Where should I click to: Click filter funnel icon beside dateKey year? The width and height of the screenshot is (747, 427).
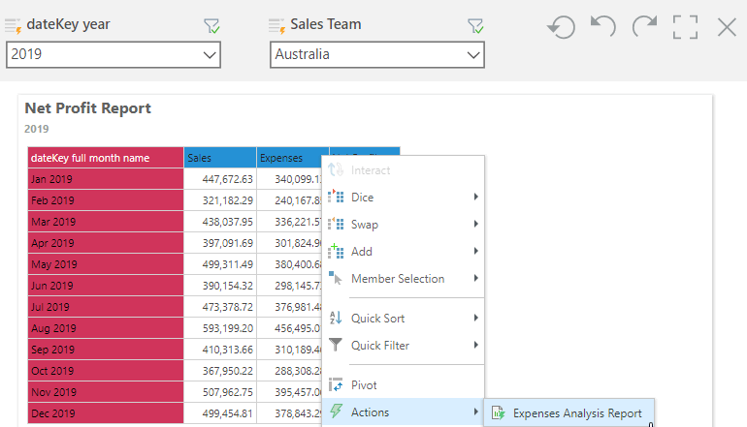pyautogui.click(x=211, y=26)
